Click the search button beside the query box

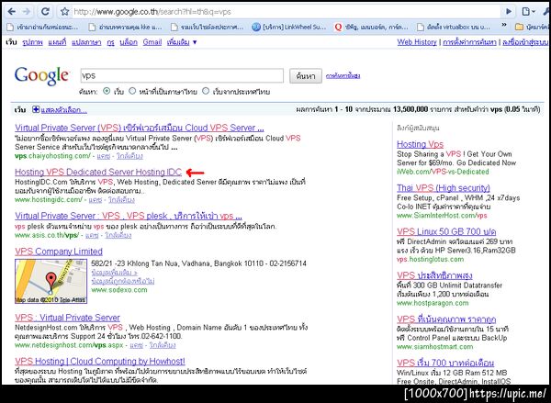click(x=306, y=76)
